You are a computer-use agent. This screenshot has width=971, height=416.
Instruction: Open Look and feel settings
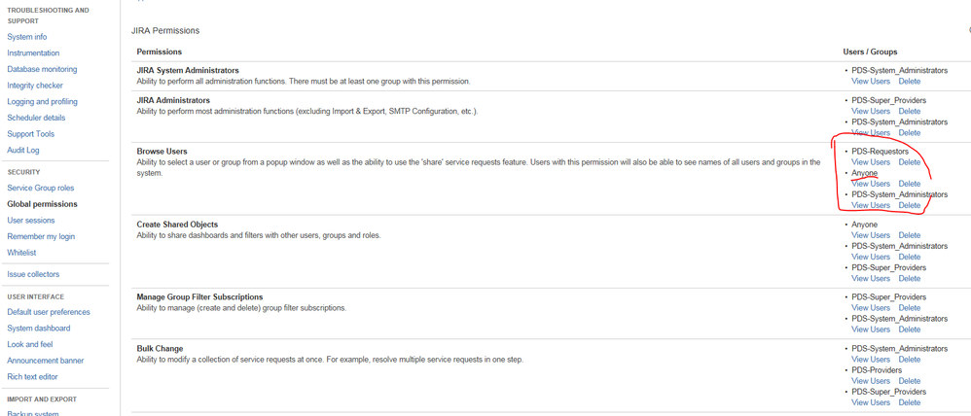[x=29, y=344]
